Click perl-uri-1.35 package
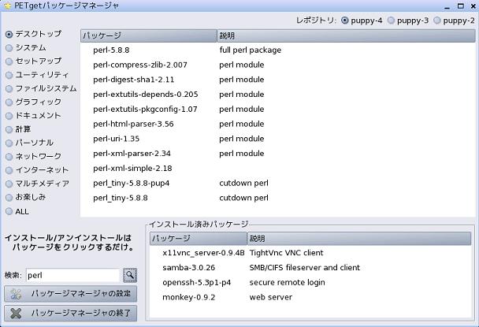 [x=116, y=139]
